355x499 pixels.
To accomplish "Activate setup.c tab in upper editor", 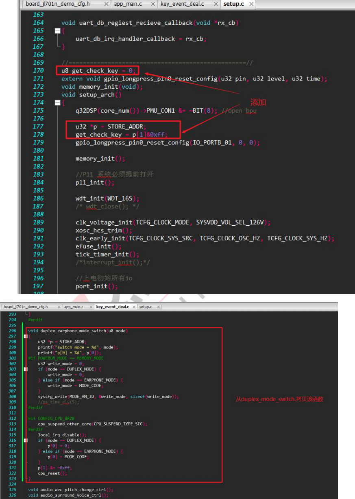I will coord(233,4).
